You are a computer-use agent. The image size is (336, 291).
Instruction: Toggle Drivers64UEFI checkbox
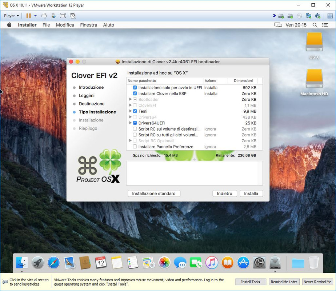(135, 123)
